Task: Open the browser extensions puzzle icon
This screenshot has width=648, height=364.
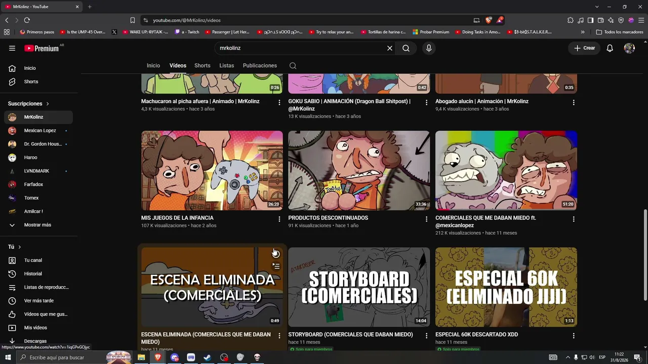Action: pyautogui.click(x=571, y=20)
